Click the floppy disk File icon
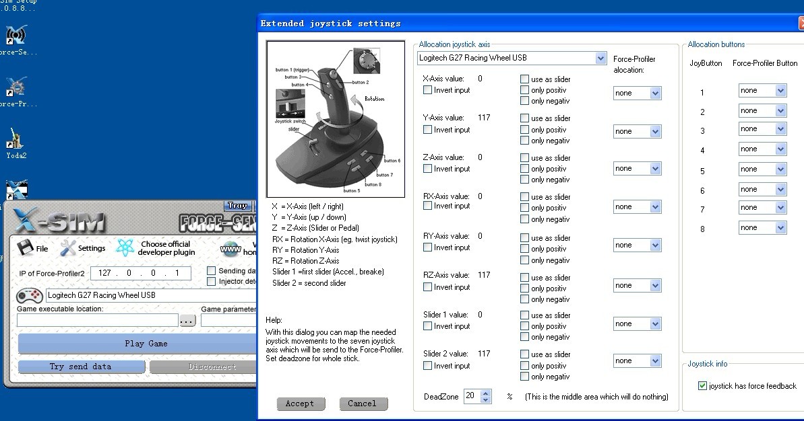 click(x=25, y=248)
